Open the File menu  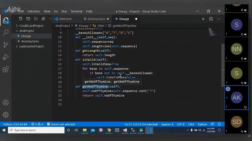(12, 11)
